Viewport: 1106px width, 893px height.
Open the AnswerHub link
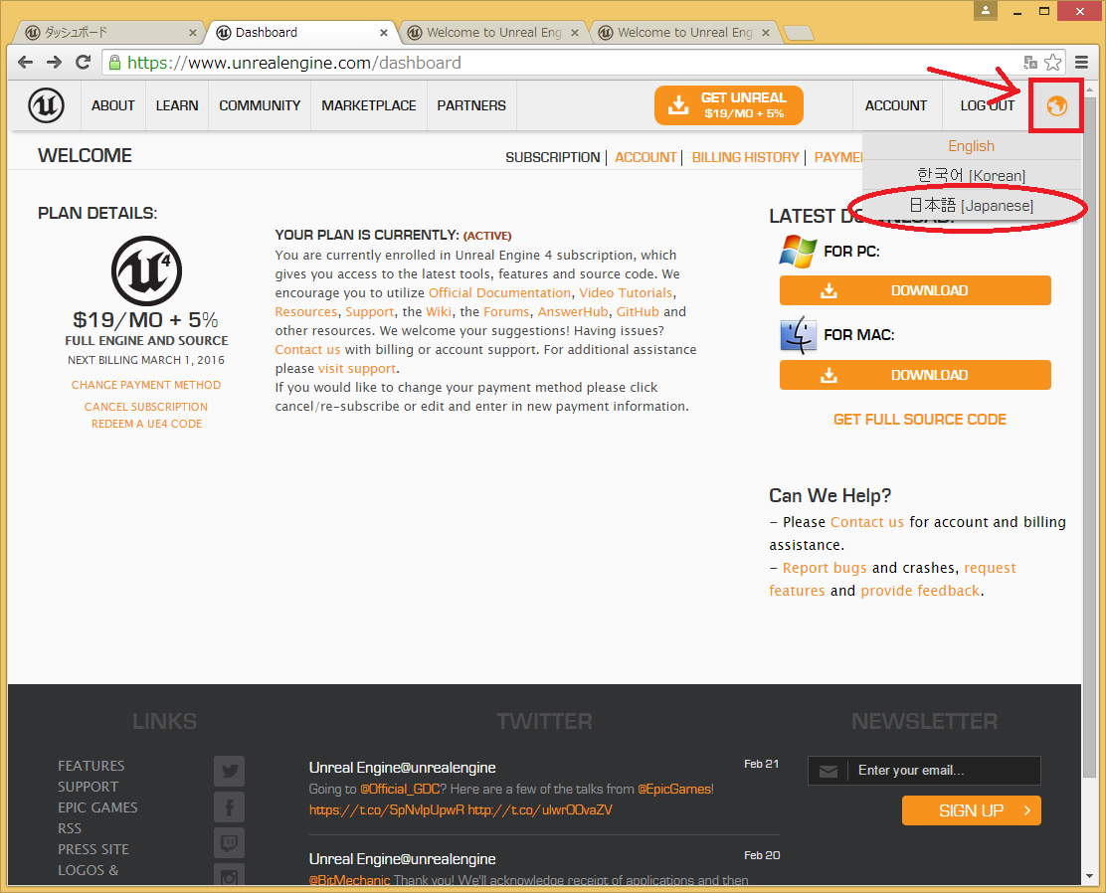[573, 312]
